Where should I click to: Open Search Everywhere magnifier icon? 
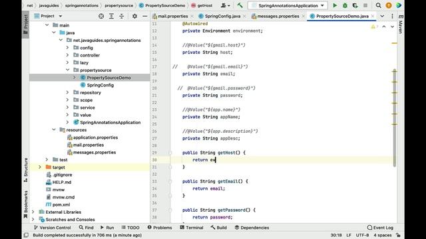click(378, 5)
